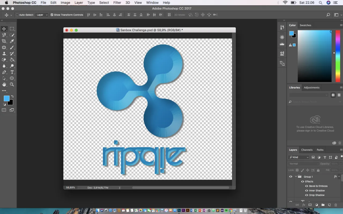Open the Color panel options menu
The image size is (343, 214).
341,25
